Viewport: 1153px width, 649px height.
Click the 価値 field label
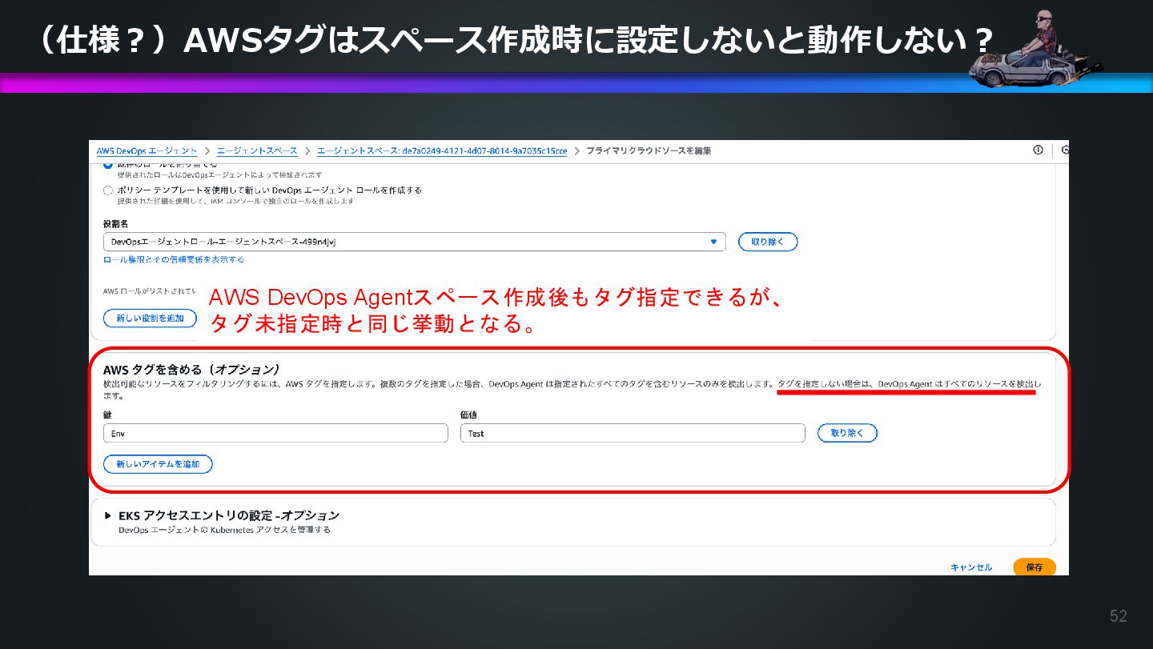click(469, 415)
